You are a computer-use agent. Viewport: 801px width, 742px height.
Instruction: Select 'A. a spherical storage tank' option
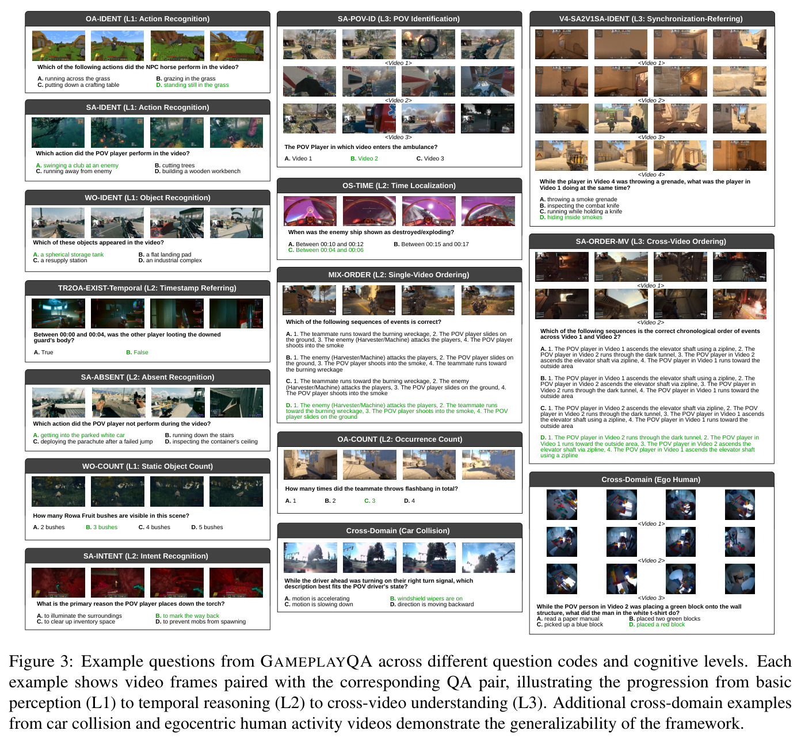coord(68,255)
